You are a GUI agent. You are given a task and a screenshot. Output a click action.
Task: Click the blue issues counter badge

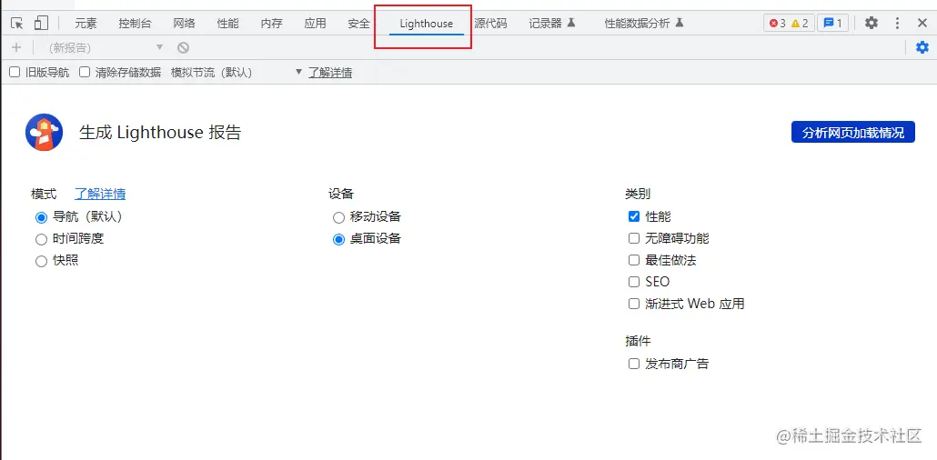[832, 24]
